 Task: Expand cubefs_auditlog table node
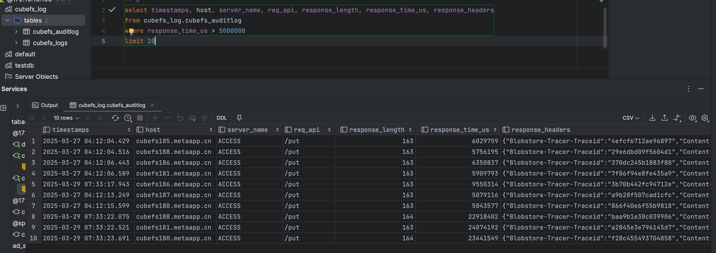(16, 32)
